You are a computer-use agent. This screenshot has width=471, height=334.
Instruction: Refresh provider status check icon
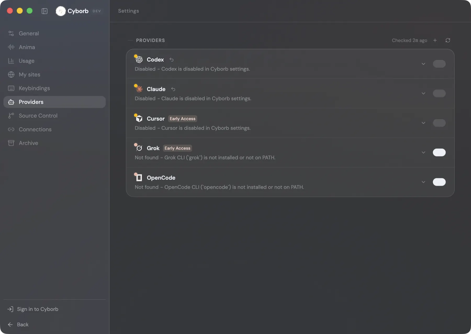[x=448, y=40]
